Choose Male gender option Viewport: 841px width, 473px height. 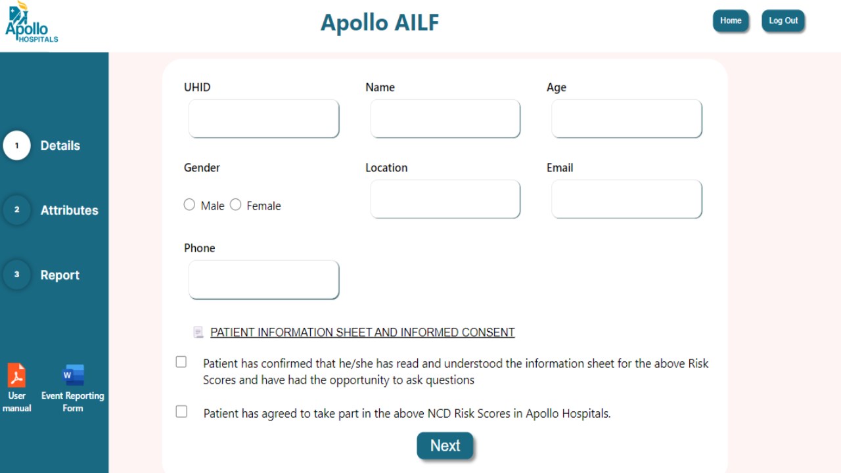[189, 205]
